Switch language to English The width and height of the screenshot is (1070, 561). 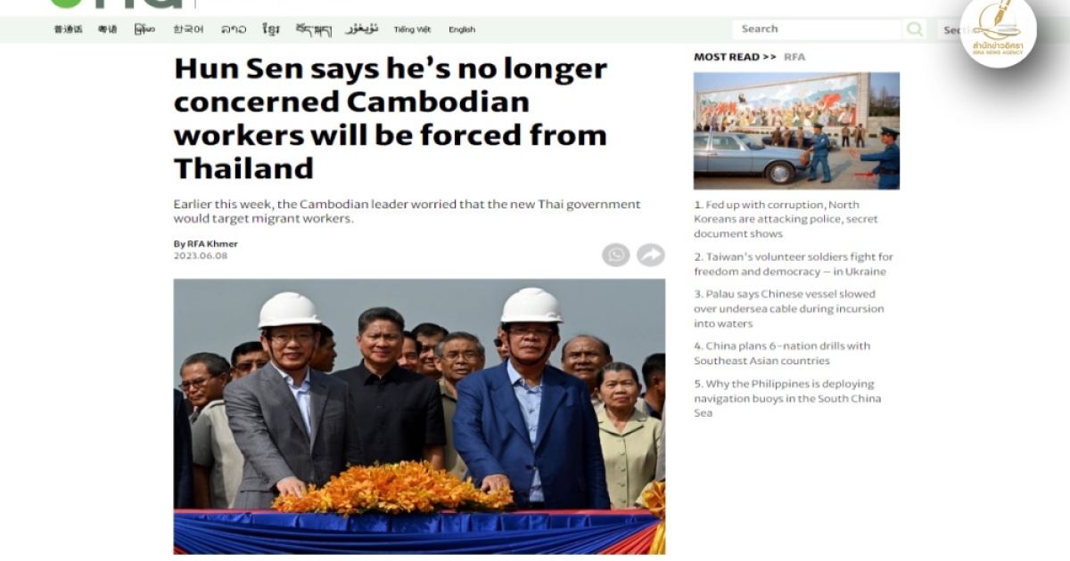[x=462, y=29]
